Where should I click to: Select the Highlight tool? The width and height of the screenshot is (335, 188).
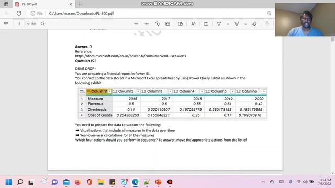pos(237,24)
